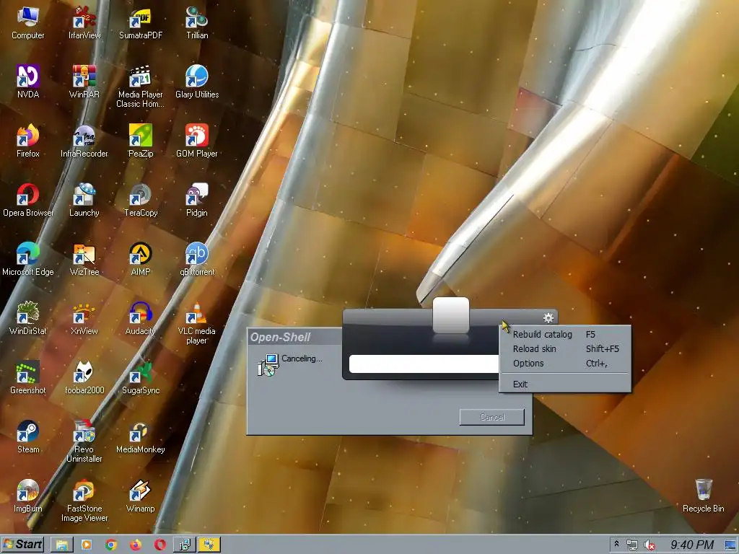Open File Explorer from the taskbar
Viewport: 739px width, 554px height.
tap(61, 545)
